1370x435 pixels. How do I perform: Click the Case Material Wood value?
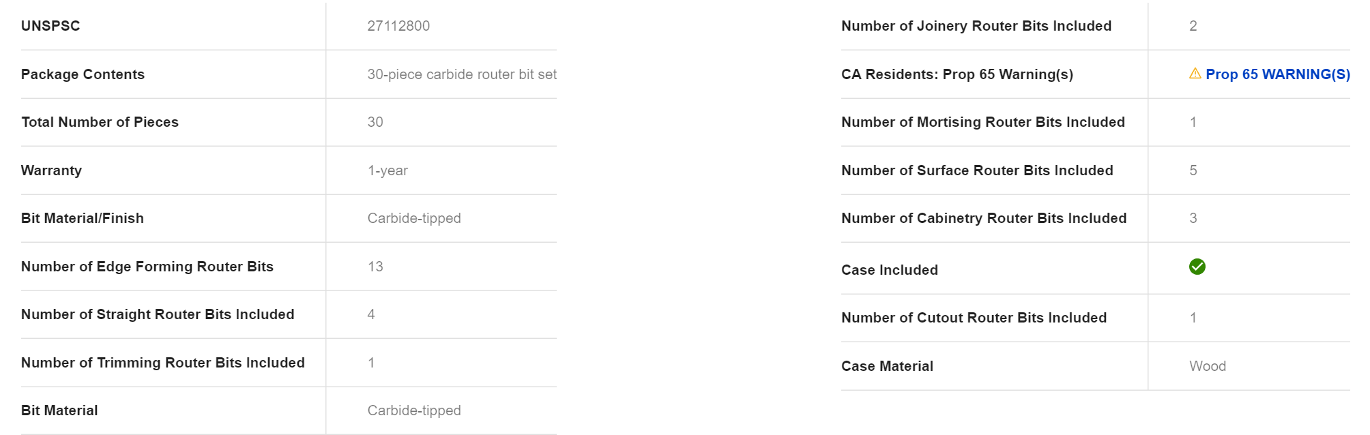1208,366
